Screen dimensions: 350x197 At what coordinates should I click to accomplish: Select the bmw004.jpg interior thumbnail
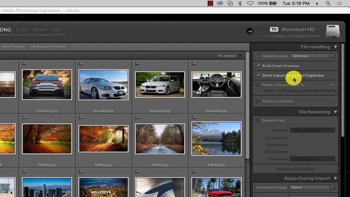pyautogui.click(x=217, y=85)
